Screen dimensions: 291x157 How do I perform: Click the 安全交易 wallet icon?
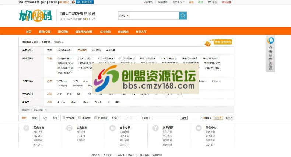[x=112, y=128]
